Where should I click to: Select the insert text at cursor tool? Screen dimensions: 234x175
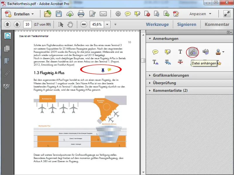point(155,62)
